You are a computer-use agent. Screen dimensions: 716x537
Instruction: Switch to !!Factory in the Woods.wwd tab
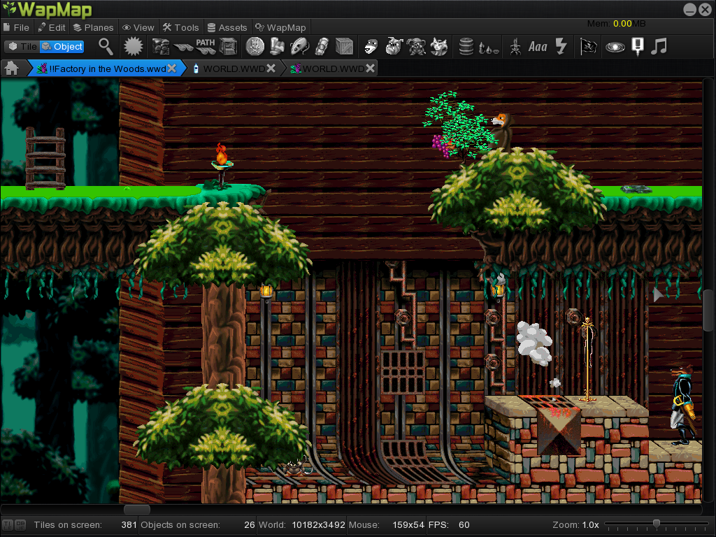pos(107,69)
